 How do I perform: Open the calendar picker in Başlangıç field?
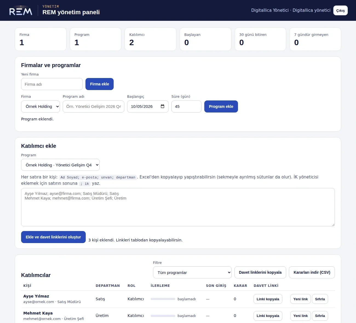tap(162, 106)
